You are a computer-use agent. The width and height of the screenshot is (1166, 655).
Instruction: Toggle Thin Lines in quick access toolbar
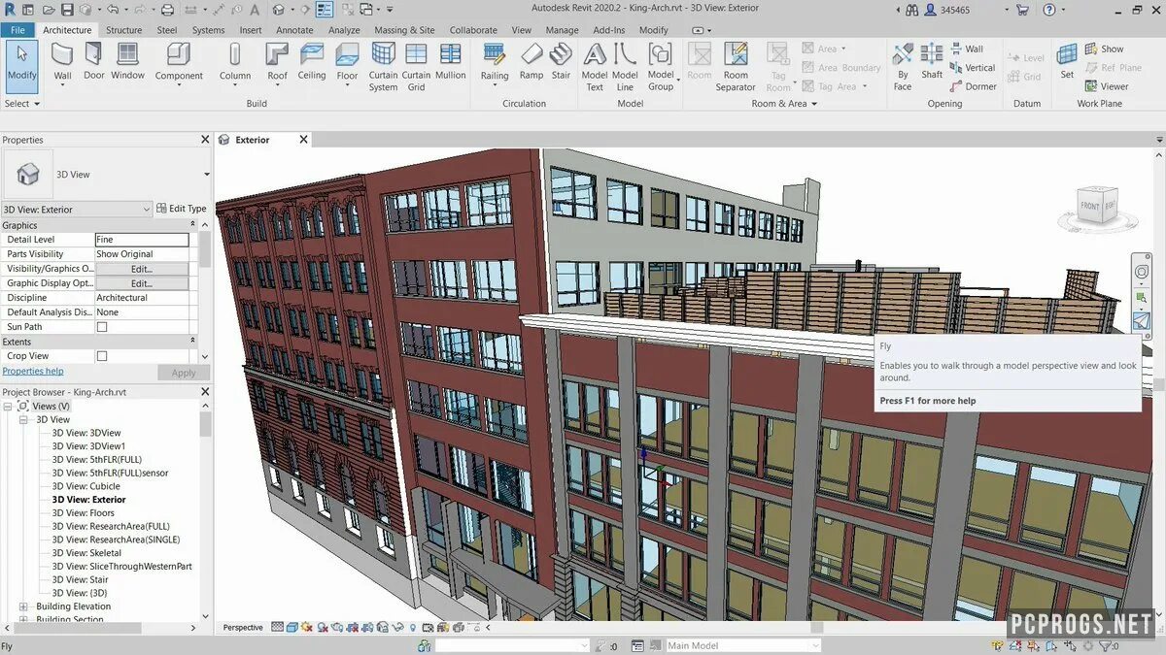[324, 10]
